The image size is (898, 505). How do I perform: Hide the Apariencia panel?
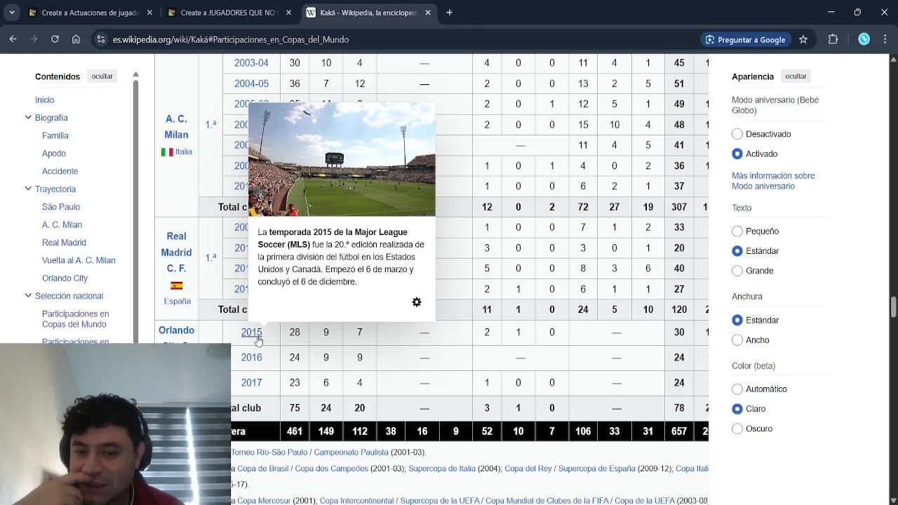796,76
